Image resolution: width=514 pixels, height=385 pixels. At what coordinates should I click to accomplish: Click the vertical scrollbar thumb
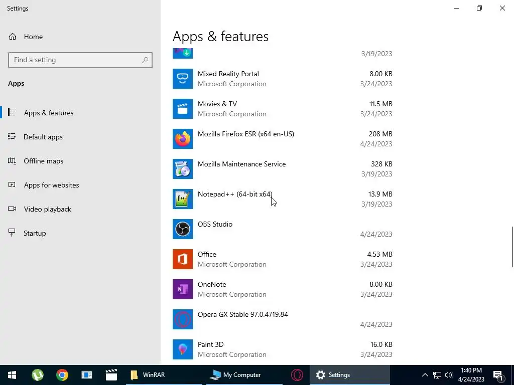click(512, 247)
